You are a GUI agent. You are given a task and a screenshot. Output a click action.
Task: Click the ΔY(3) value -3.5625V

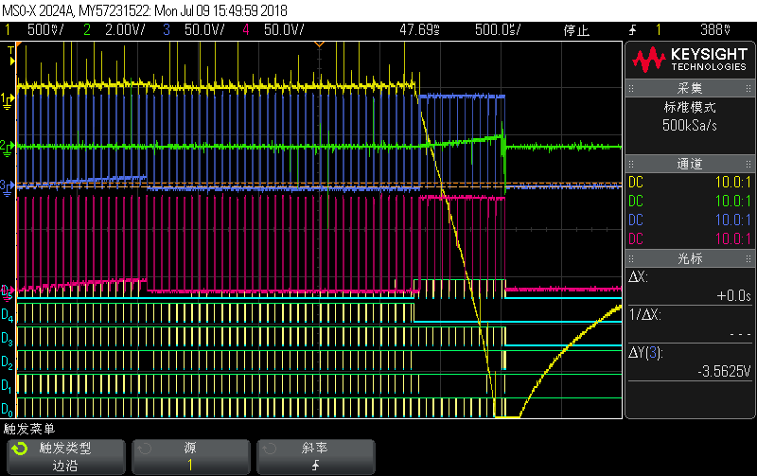pyautogui.click(x=724, y=371)
